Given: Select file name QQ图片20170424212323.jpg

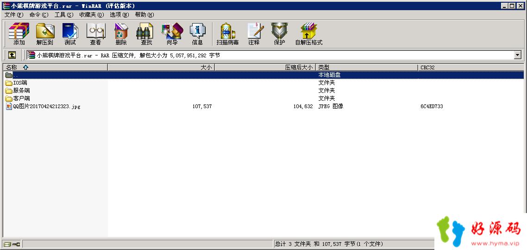Looking at the screenshot, I should pos(47,107).
